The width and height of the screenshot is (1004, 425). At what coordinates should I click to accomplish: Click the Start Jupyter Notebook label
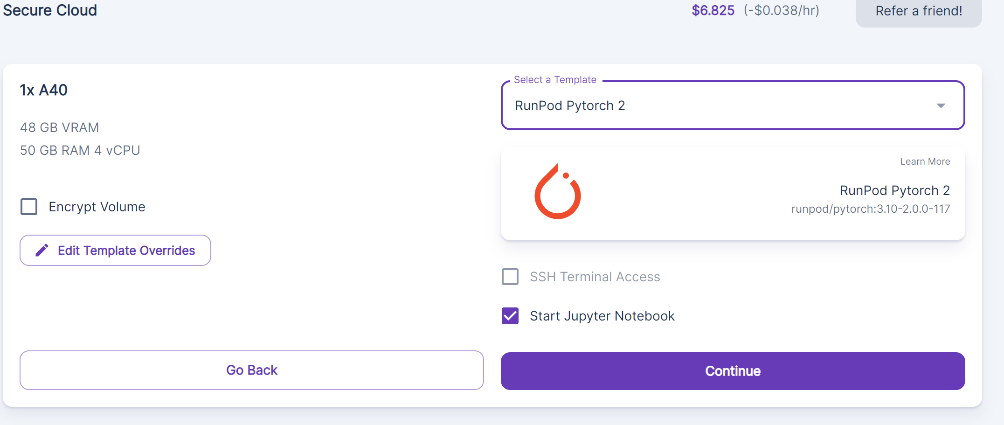point(602,316)
